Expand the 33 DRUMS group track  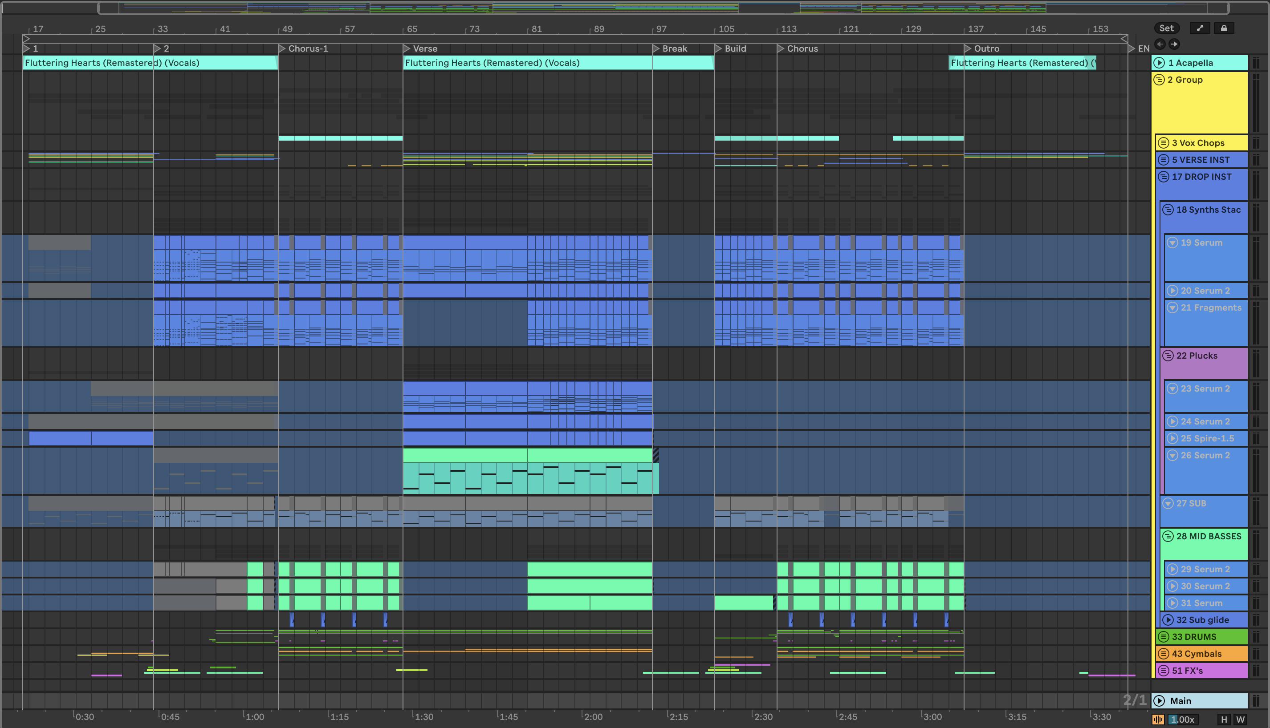(1164, 637)
